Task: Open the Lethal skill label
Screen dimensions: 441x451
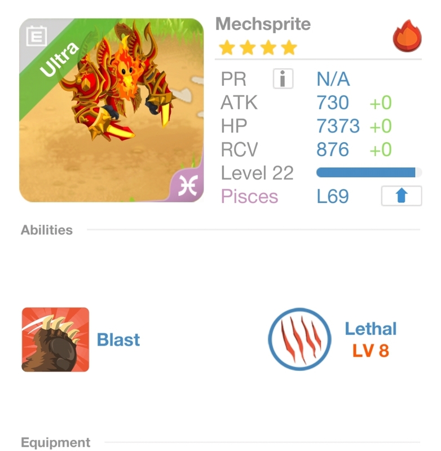Action: (371, 329)
